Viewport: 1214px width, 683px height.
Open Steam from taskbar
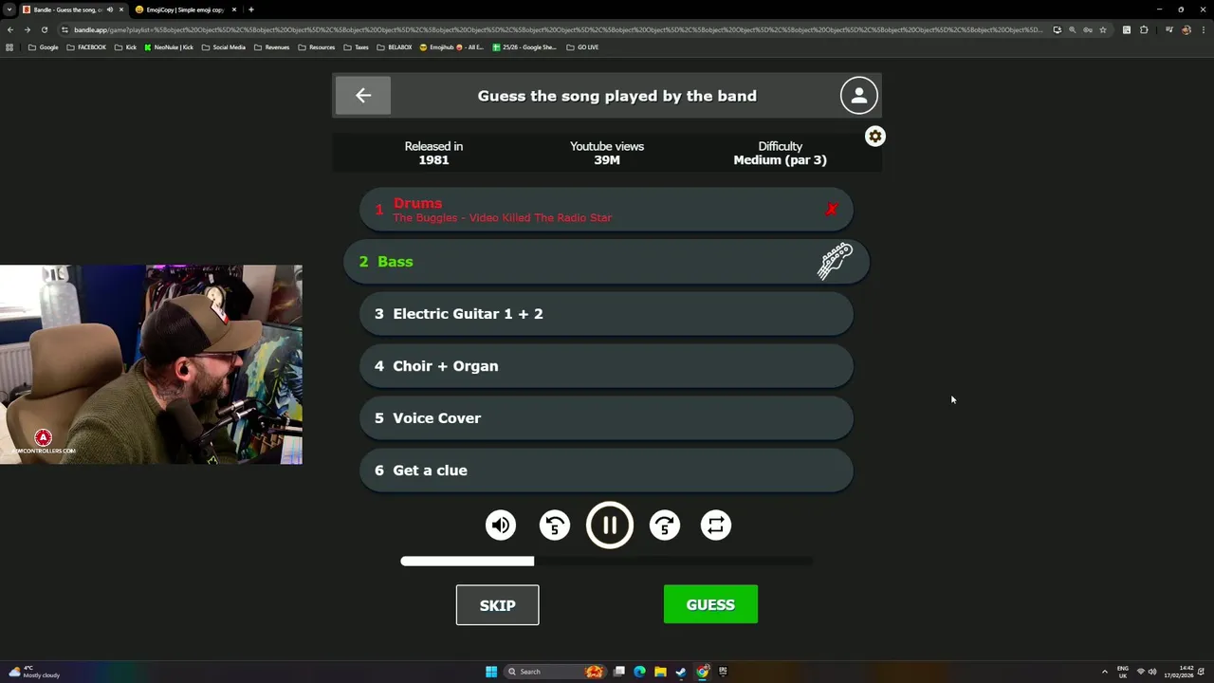pos(681,672)
